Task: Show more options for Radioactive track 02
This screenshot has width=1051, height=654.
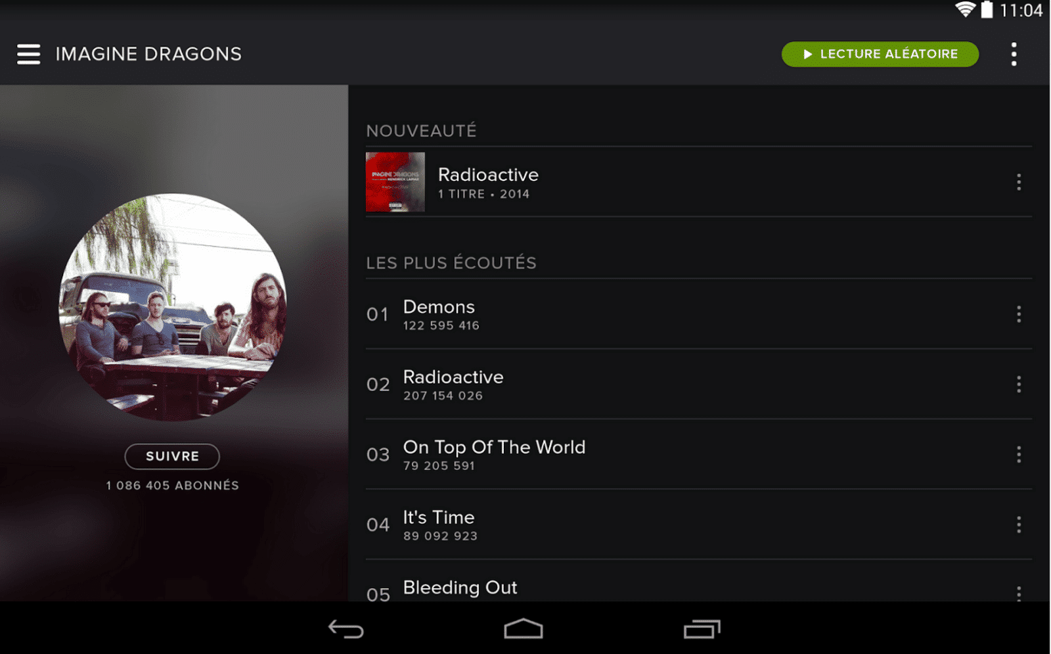Action: [x=1019, y=385]
